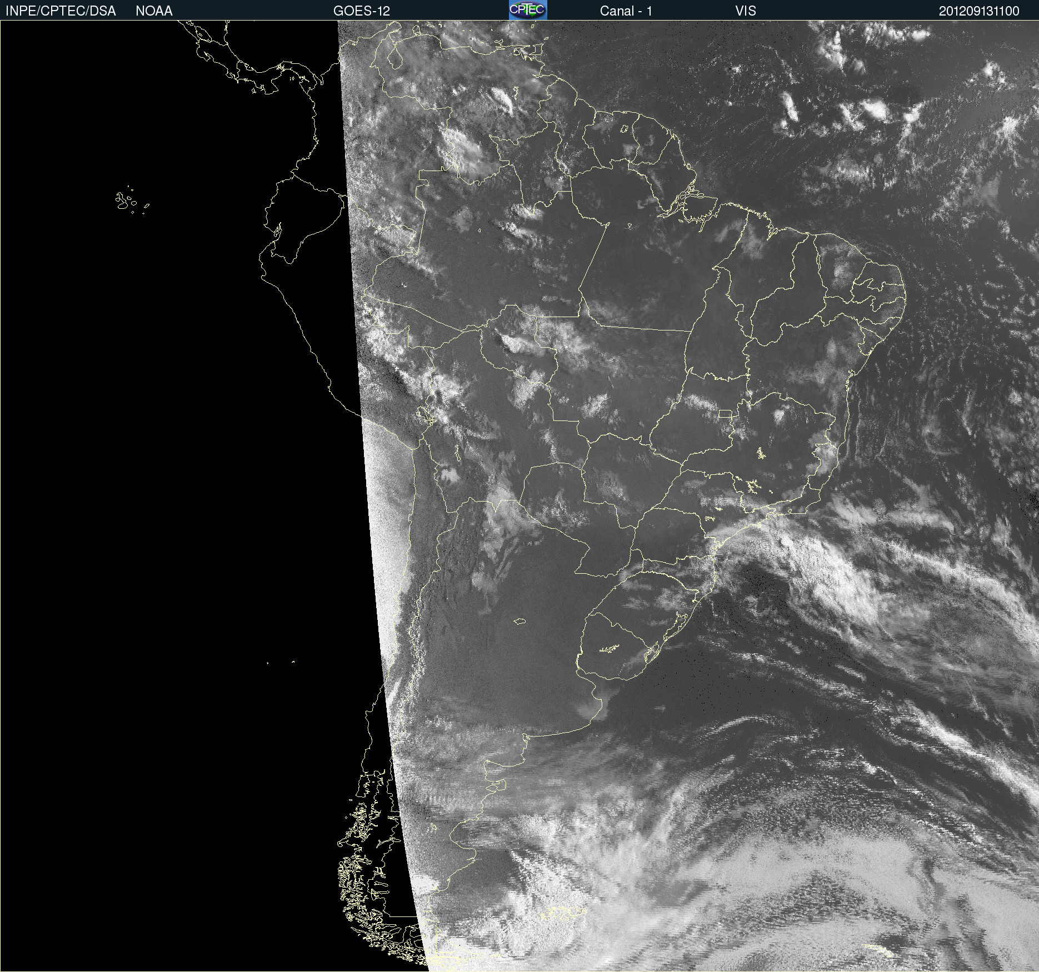This screenshot has height=972, width=1039.
Task: Click the VIS channel label
Action: click(x=746, y=11)
